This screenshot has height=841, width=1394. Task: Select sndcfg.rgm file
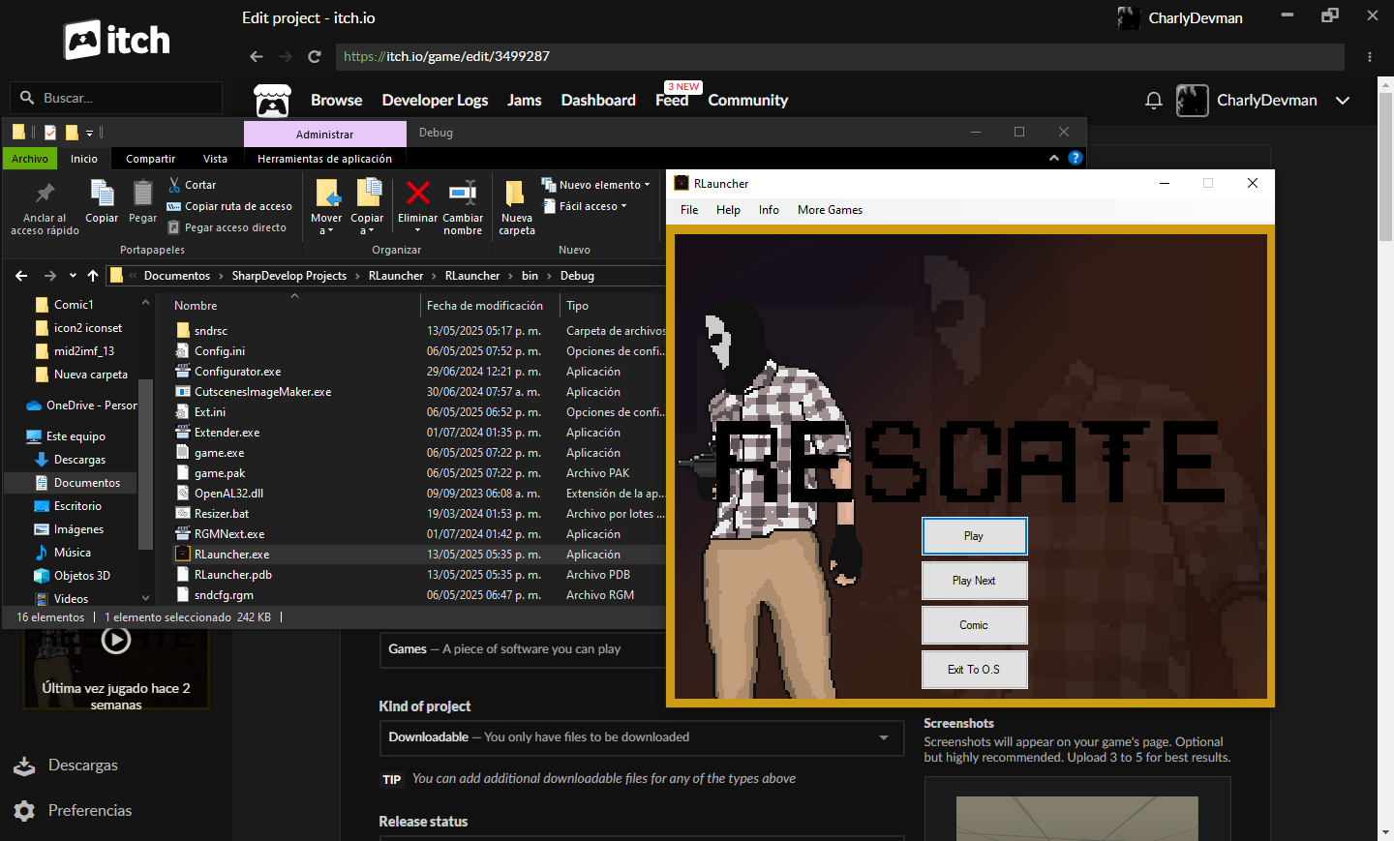pos(224,595)
